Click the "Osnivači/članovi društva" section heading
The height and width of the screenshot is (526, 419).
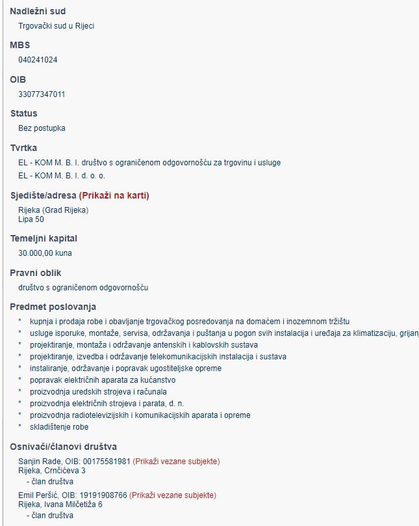click(63, 447)
